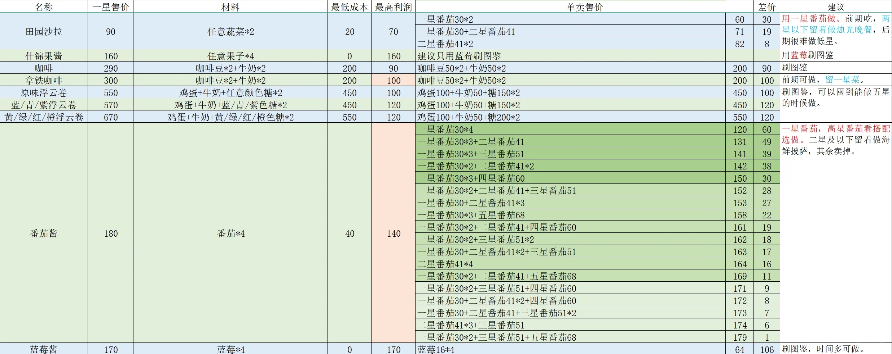The height and width of the screenshot is (354, 892).
Task: Click the 番茄酱 name cell
Action: (44, 233)
